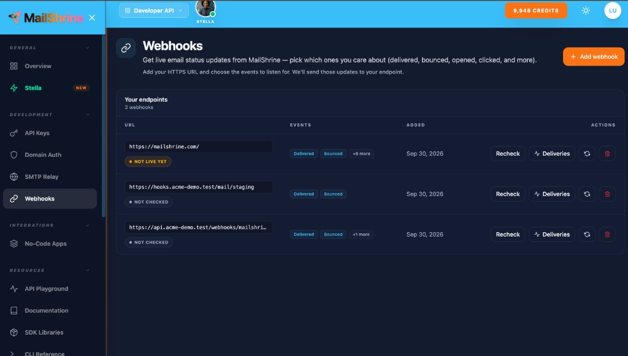The image size is (628, 356).
Task: Click Bounced tag on staging webhook row
Action: pos(333,194)
